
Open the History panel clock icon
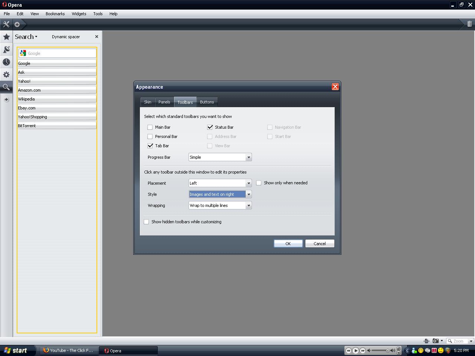[6, 62]
